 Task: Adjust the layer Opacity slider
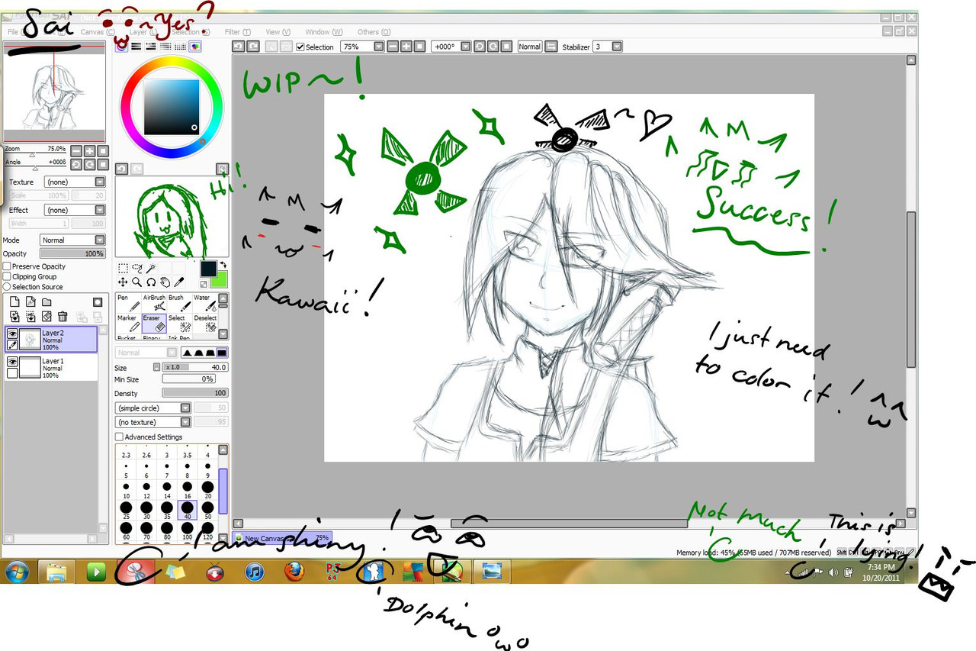[72, 253]
